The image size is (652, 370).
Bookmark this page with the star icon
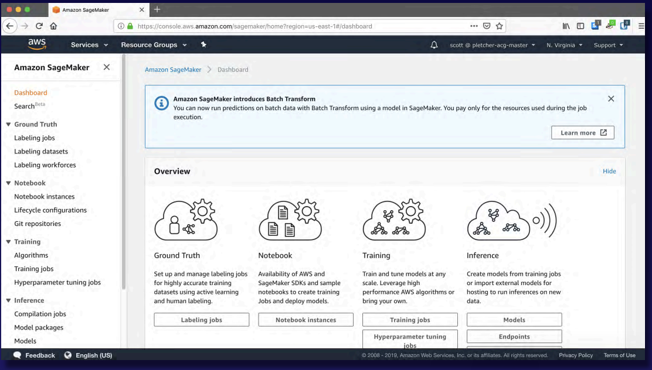click(x=500, y=26)
